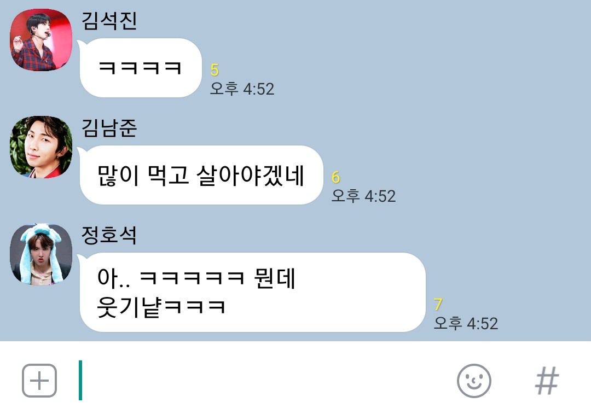Select the '많이 먹고 살아야겠네' message bubble
This screenshot has width=591, height=420.
point(200,175)
